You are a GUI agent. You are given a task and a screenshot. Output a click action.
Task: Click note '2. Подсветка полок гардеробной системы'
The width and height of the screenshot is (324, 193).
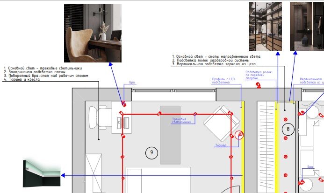[211, 60]
